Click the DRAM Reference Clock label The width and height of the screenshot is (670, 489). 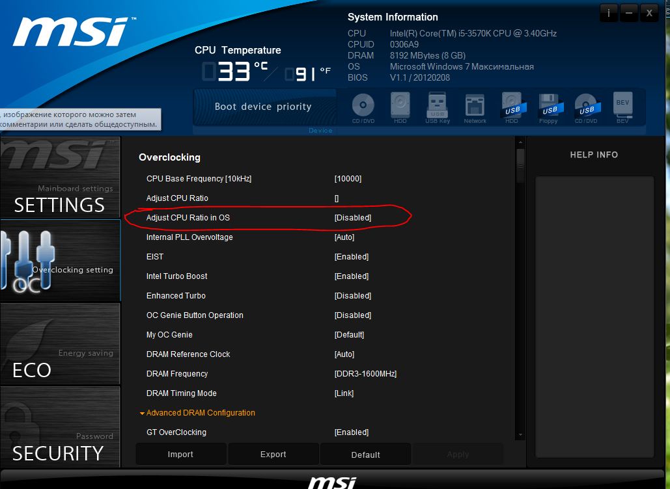pos(188,354)
